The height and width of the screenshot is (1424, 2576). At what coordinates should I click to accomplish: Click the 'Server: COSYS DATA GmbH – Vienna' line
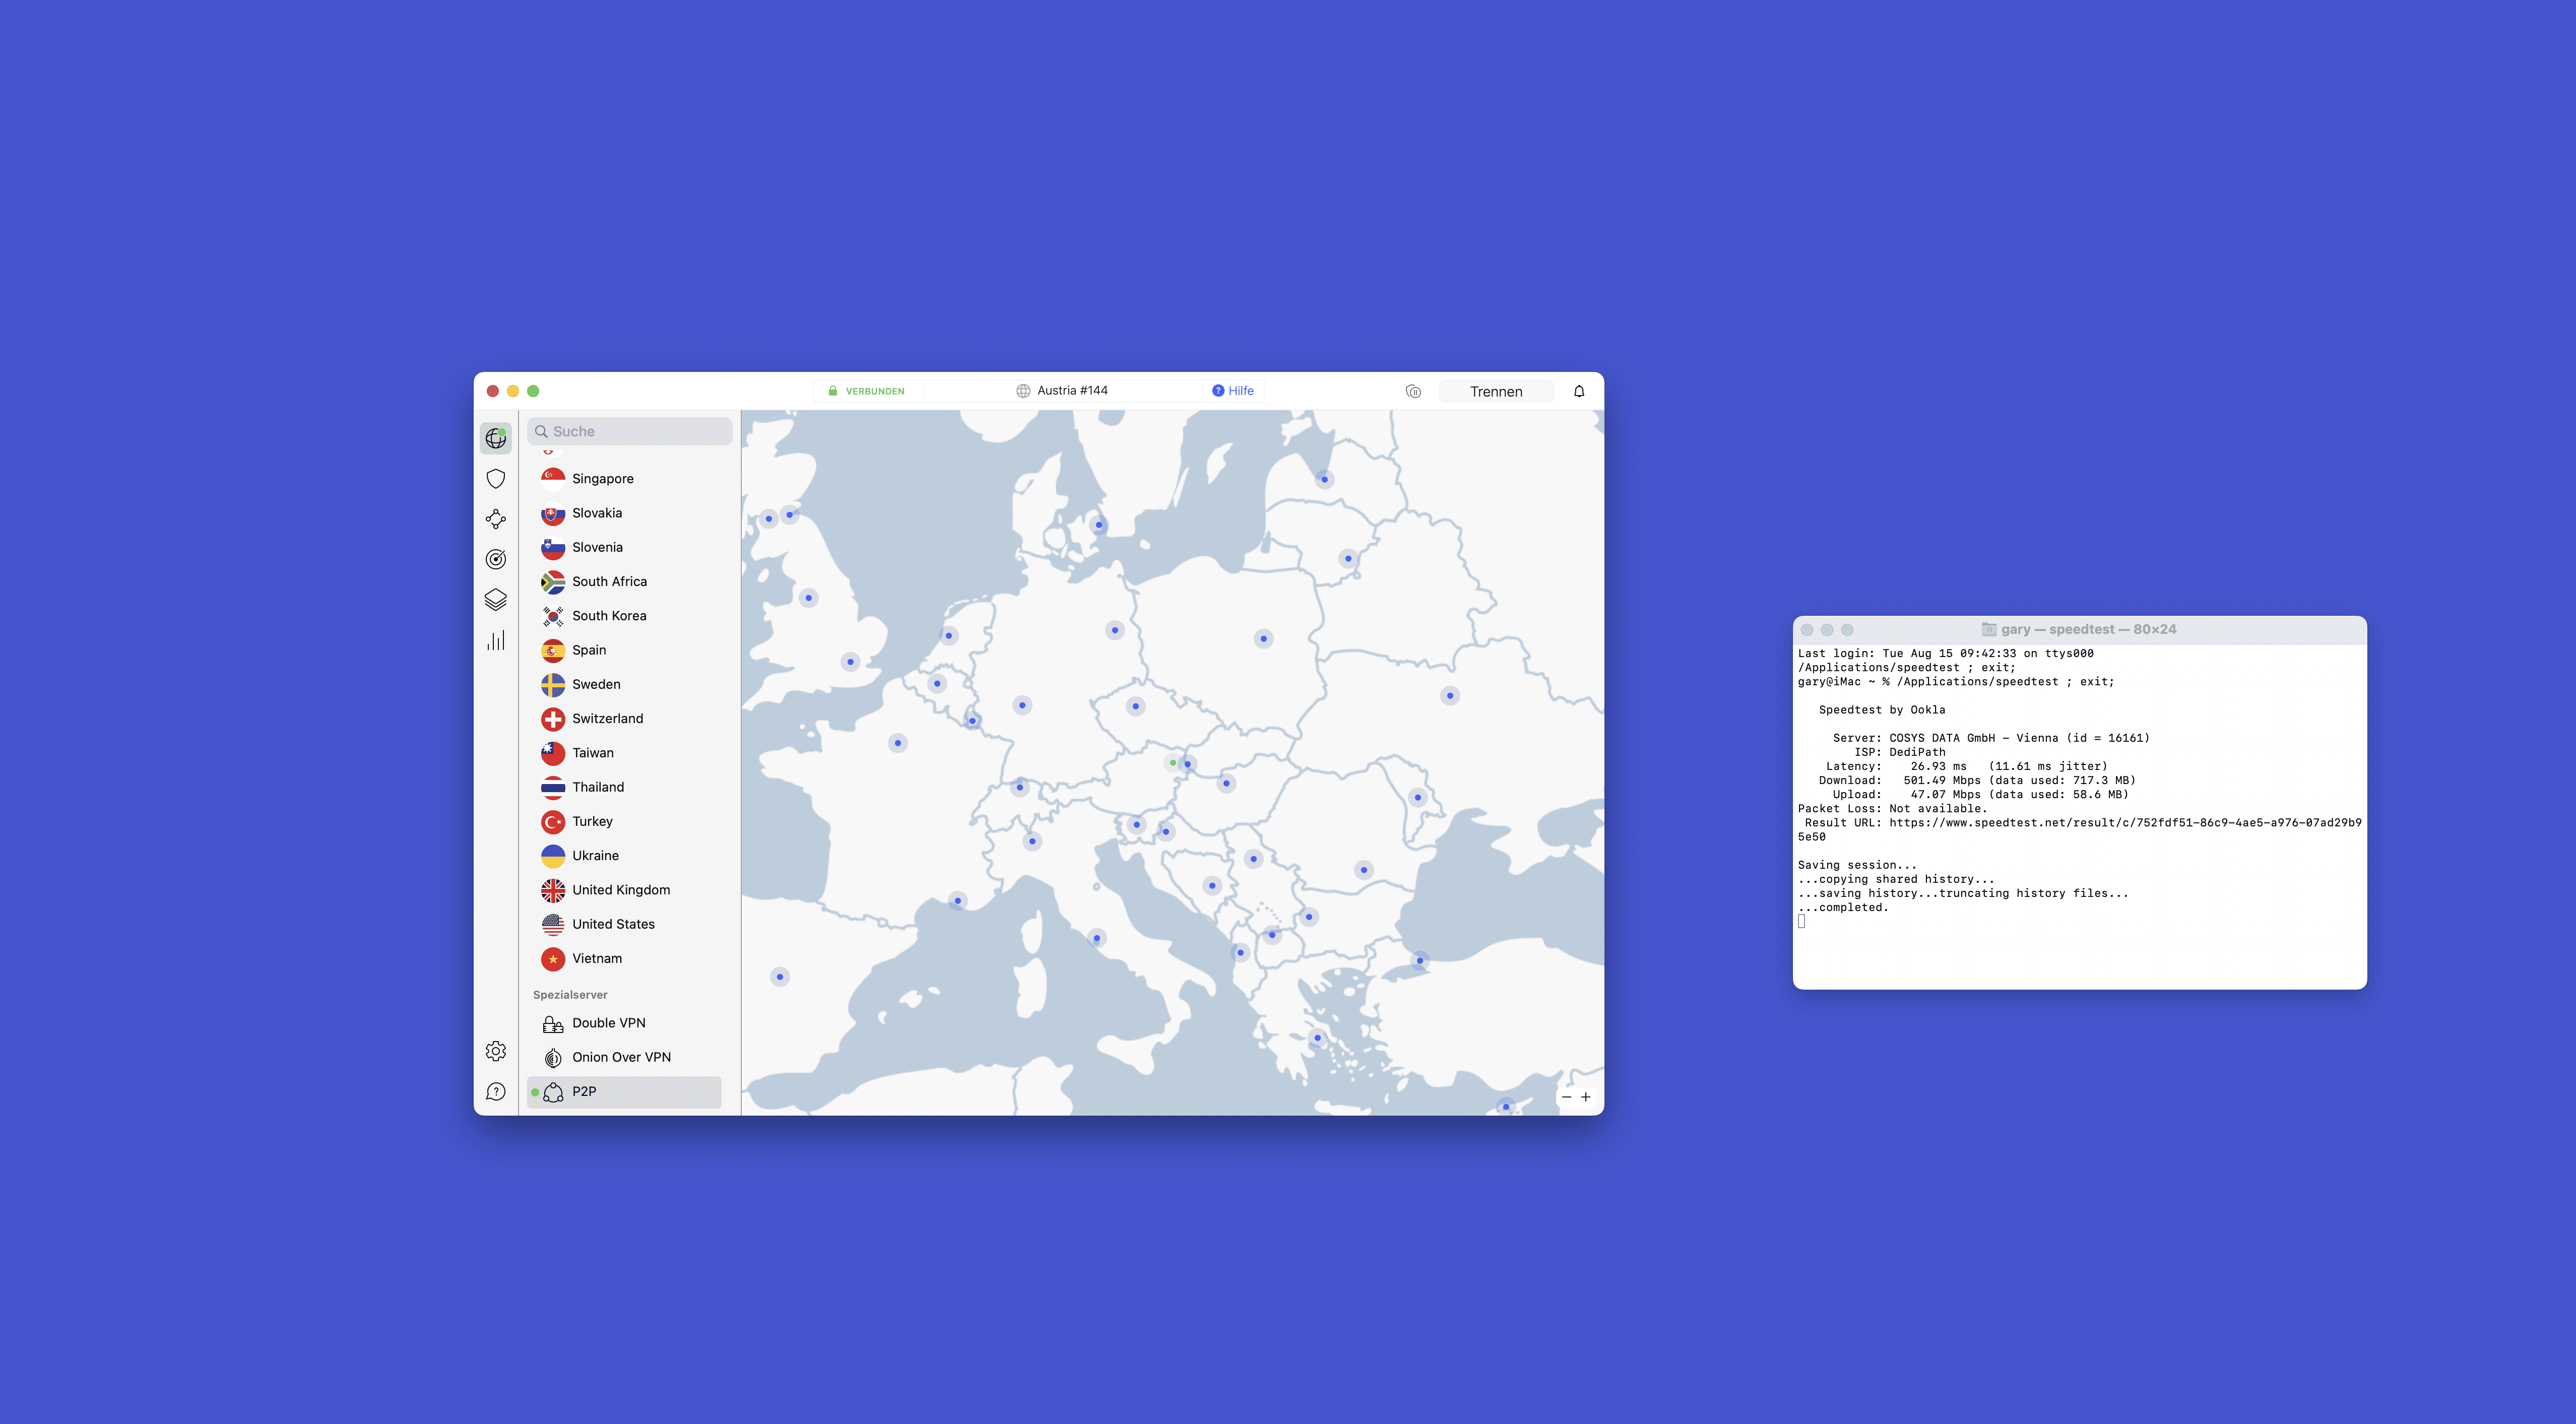[x=1991, y=738]
